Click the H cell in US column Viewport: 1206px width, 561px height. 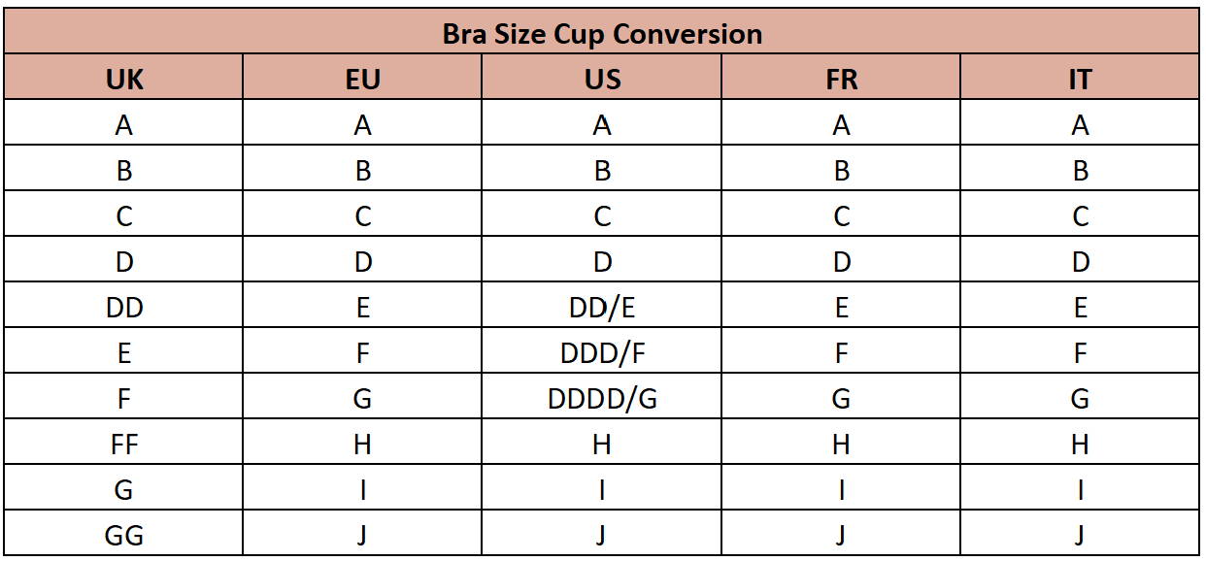point(602,445)
